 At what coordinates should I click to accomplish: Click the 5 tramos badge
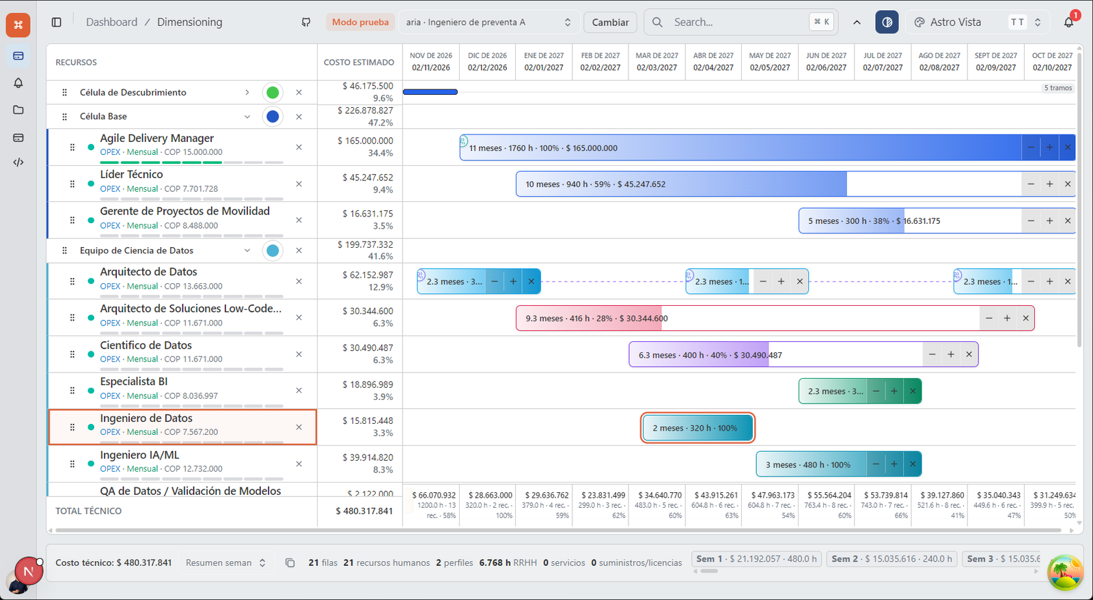(1057, 88)
